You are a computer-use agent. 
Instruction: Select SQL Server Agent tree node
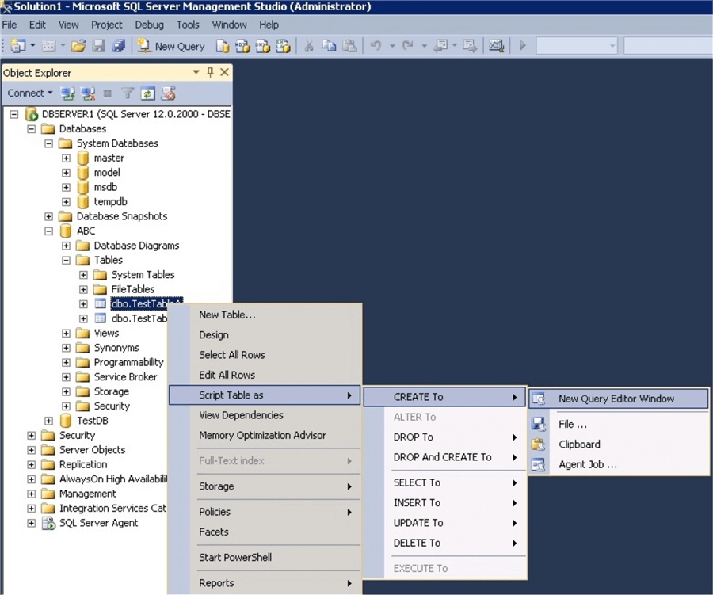click(x=98, y=523)
